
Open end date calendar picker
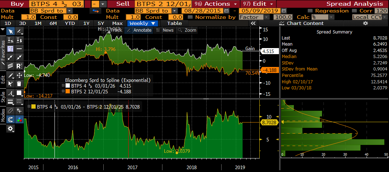[x=284, y=11]
